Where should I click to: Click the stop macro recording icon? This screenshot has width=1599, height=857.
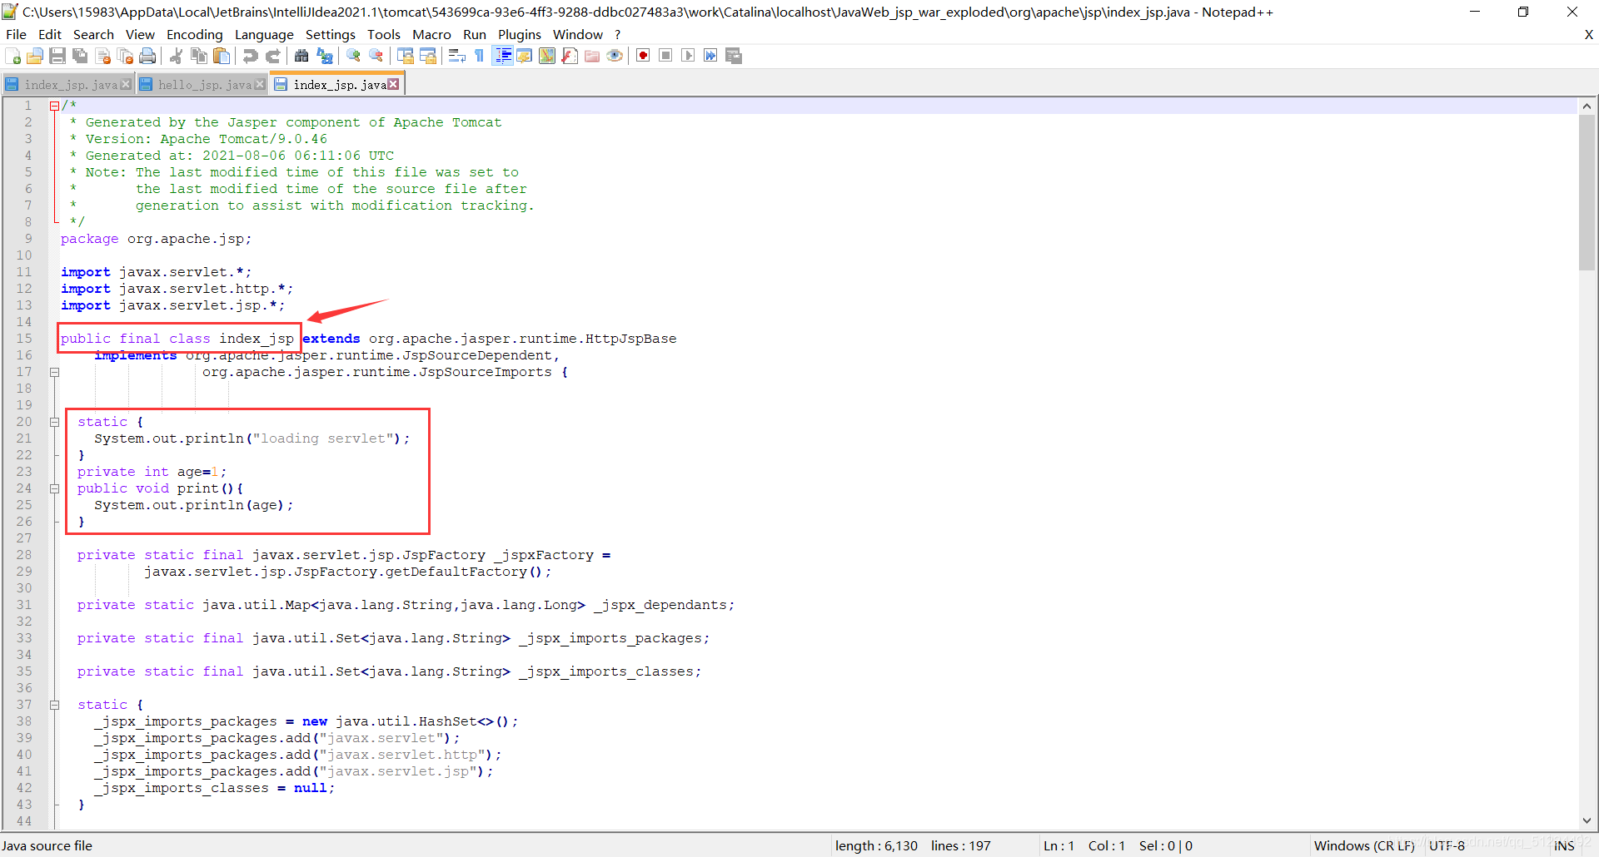[x=665, y=56]
